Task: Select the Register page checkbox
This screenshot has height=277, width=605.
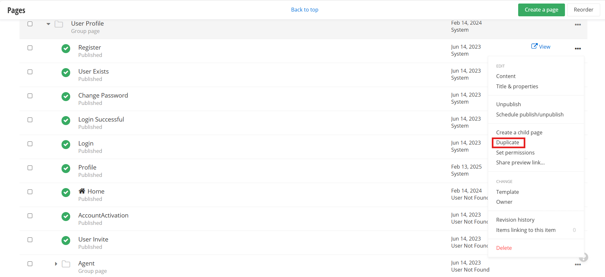Action: pos(30,48)
